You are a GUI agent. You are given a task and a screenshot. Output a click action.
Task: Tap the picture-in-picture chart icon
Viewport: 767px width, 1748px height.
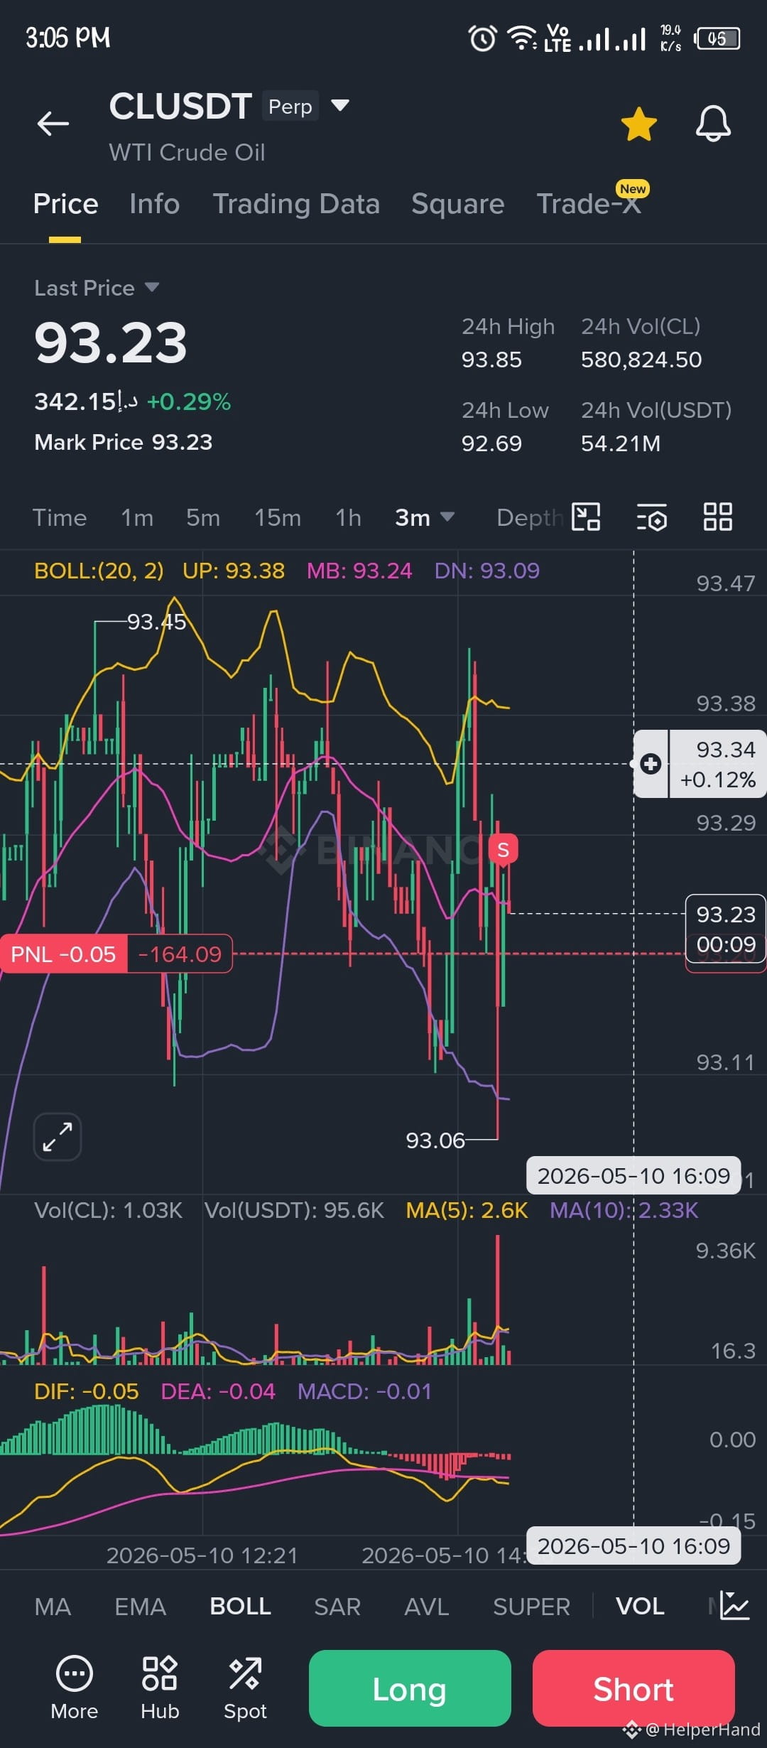(586, 517)
